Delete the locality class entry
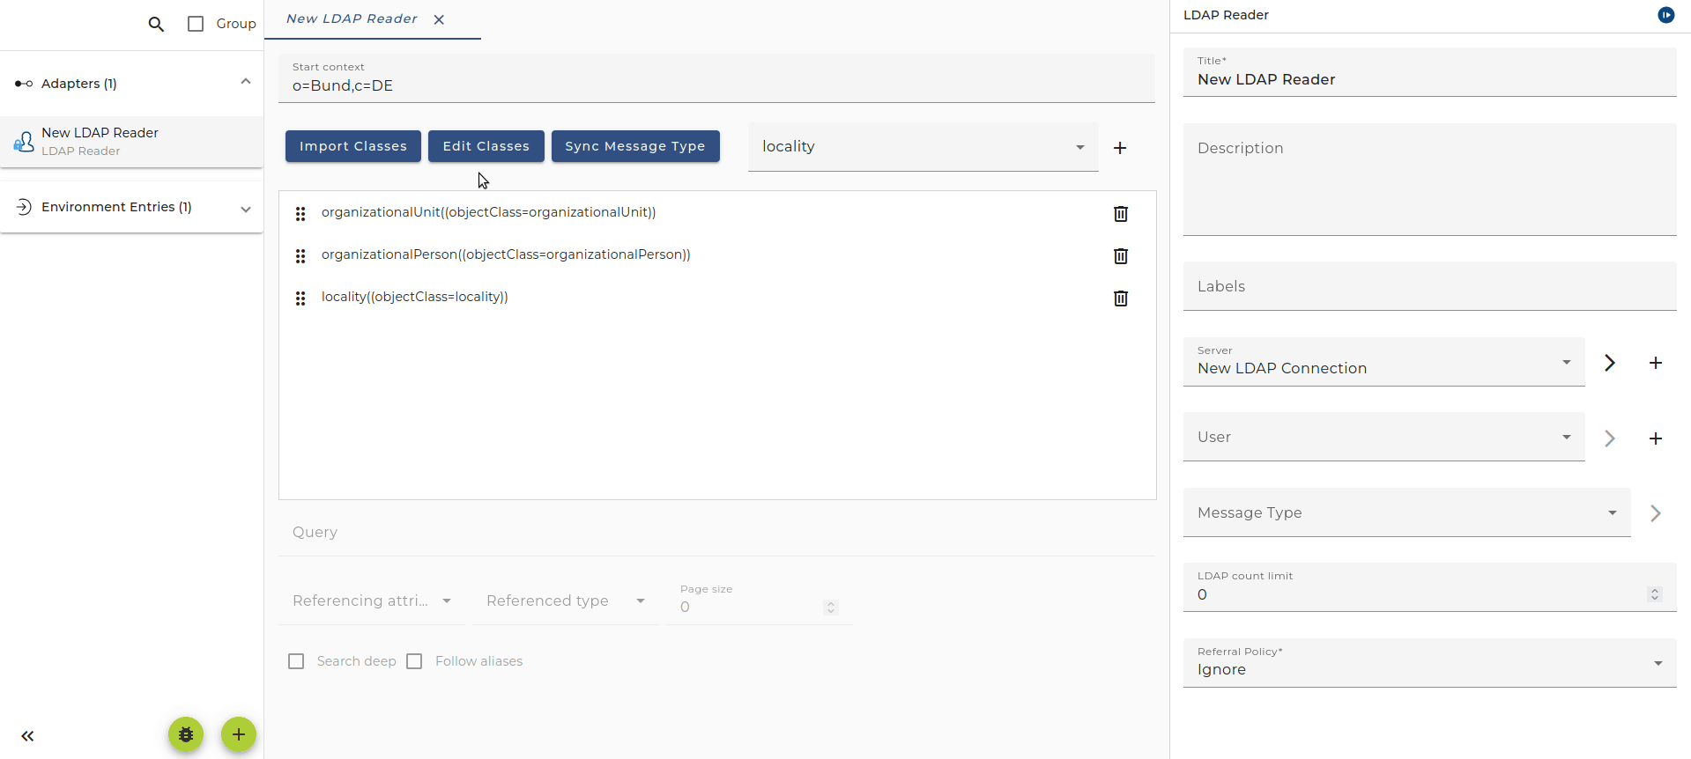1691x759 pixels. 1121,298
